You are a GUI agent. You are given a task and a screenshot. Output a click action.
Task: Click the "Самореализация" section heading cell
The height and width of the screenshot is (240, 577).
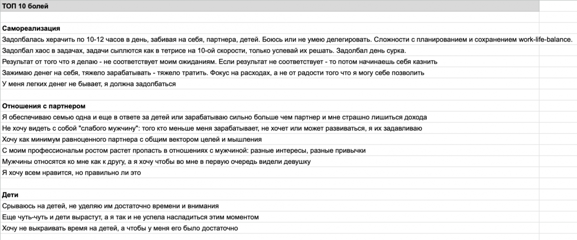tap(31, 28)
